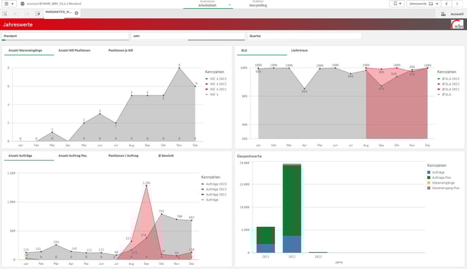Select the Anzahl WE Positionen tab
Image resolution: width=467 pixels, height=269 pixels.
pyautogui.click(x=74, y=51)
